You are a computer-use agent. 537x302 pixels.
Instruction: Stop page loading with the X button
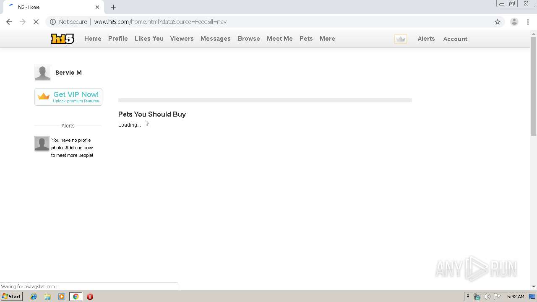(x=36, y=22)
